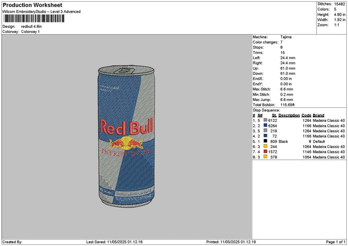Click the barcode under the worksheet title

tap(34, 19)
